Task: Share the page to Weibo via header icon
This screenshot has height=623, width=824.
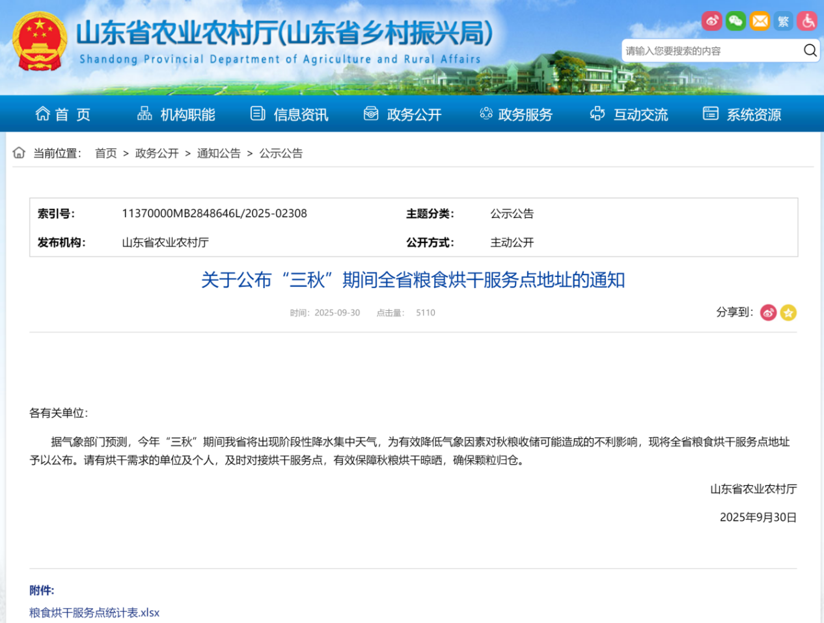Action: point(711,21)
